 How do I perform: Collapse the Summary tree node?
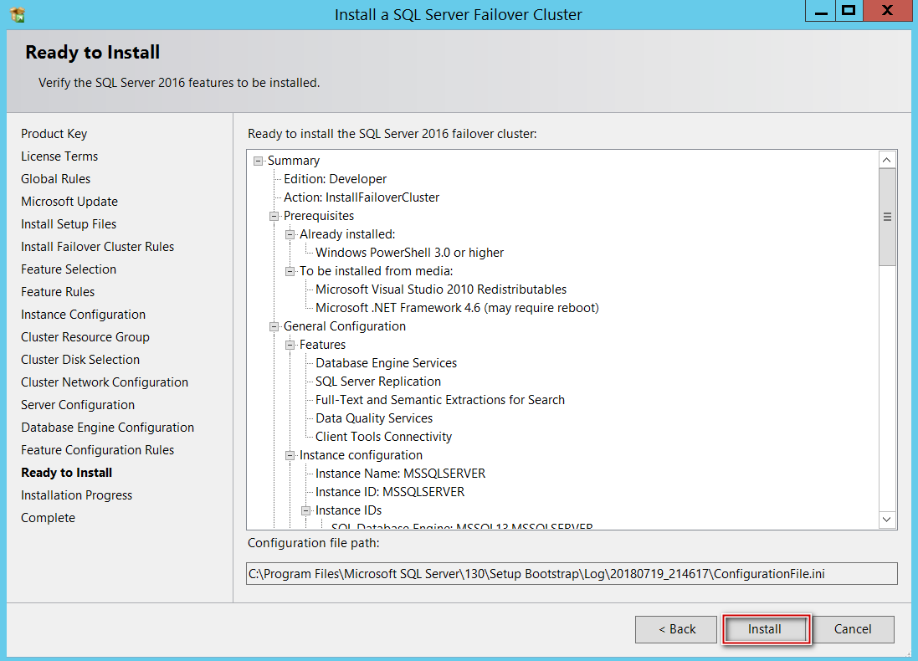pos(259,161)
